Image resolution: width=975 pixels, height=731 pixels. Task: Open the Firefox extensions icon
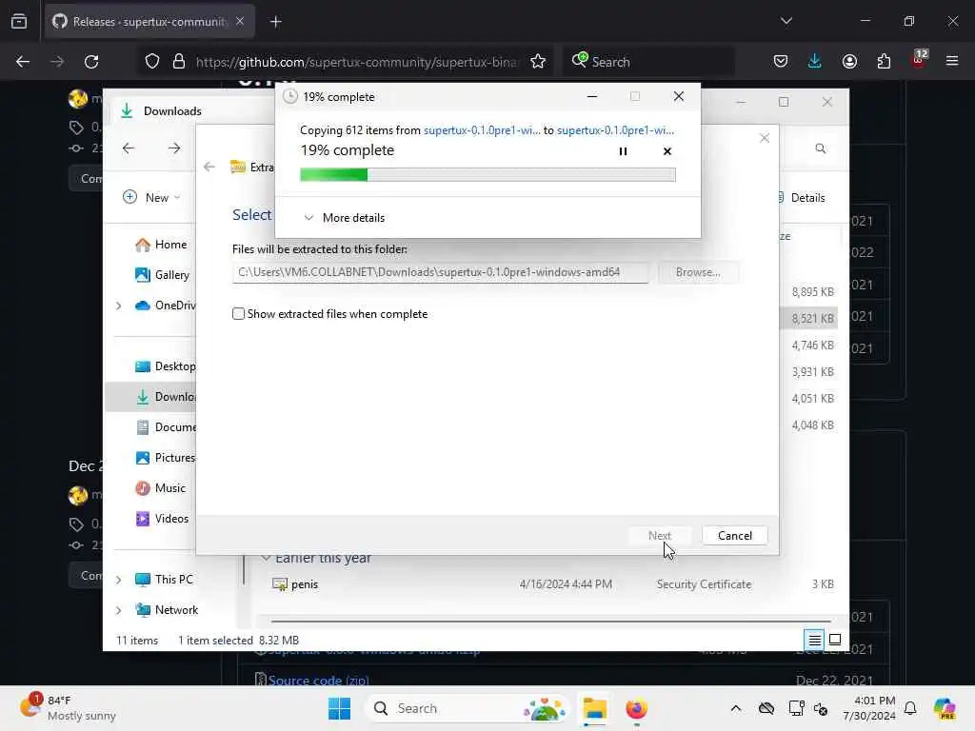point(884,62)
